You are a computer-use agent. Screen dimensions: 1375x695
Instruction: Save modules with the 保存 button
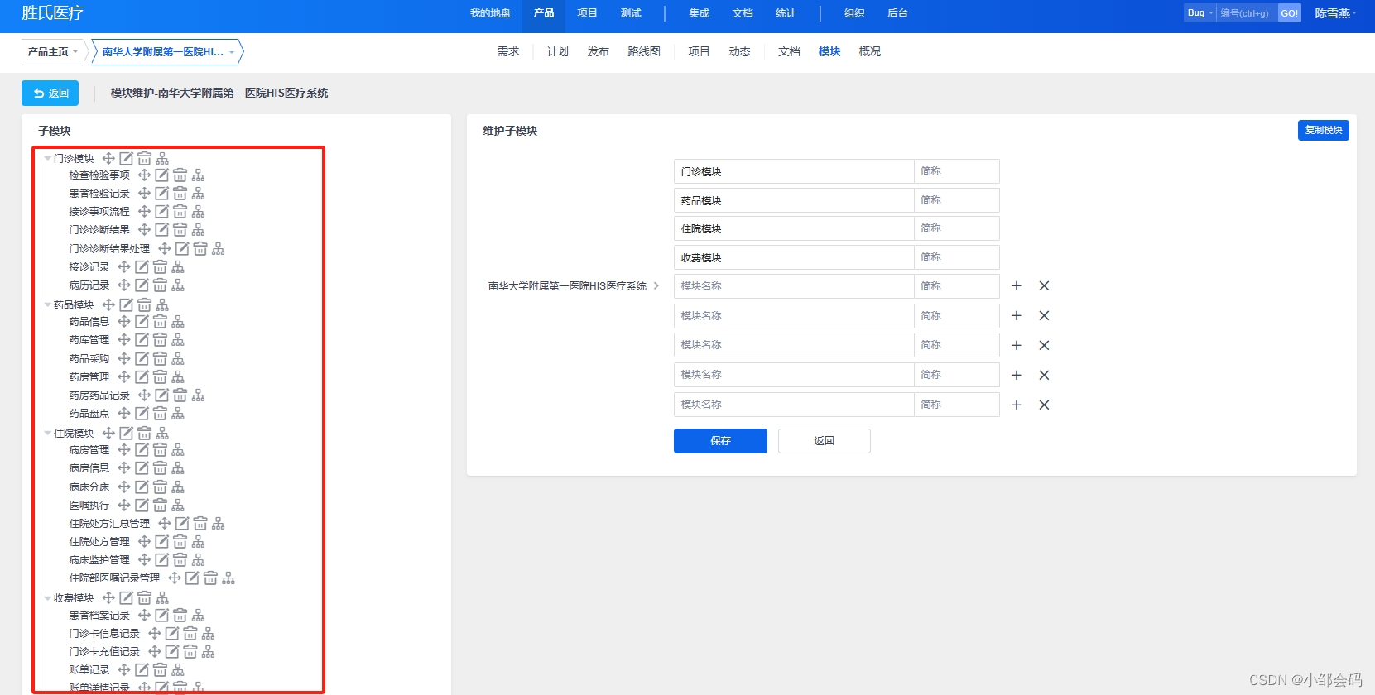coord(720,441)
